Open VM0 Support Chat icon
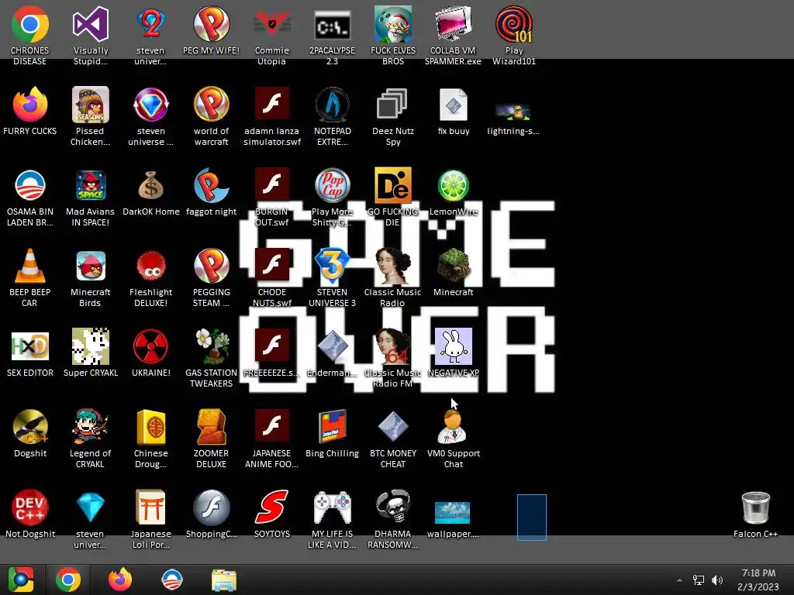The width and height of the screenshot is (794, 595). pyautogui.click(x=453, y=427)
